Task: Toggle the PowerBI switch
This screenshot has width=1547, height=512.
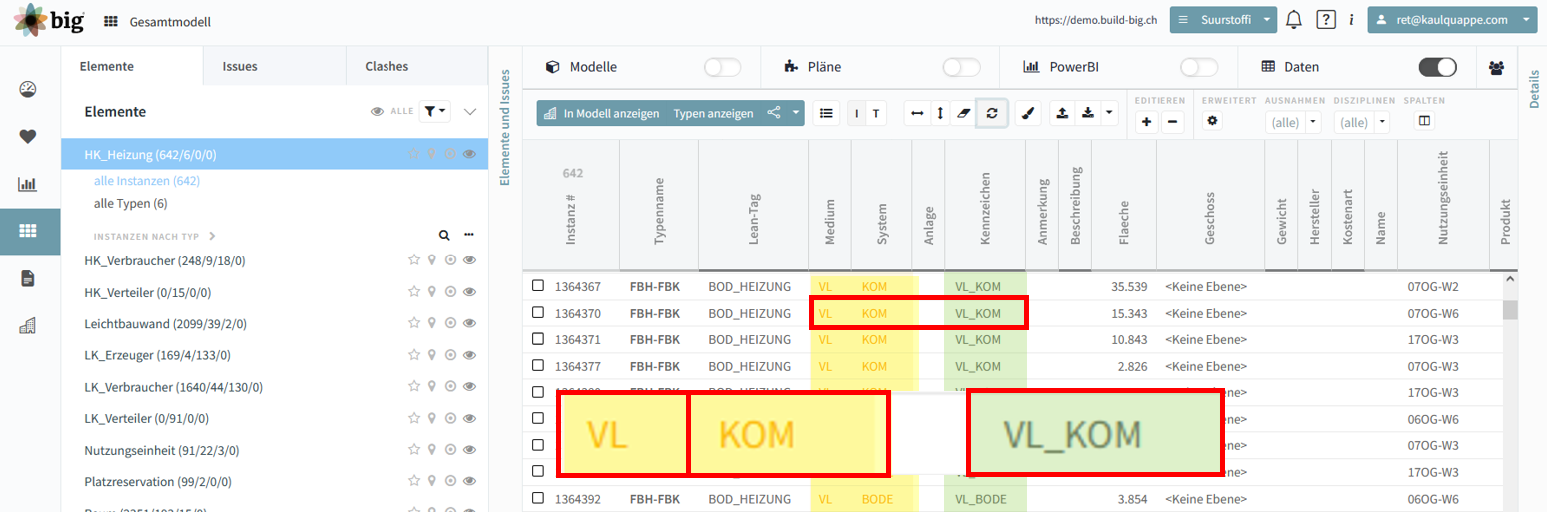Action: click(x=1199, y=67)
